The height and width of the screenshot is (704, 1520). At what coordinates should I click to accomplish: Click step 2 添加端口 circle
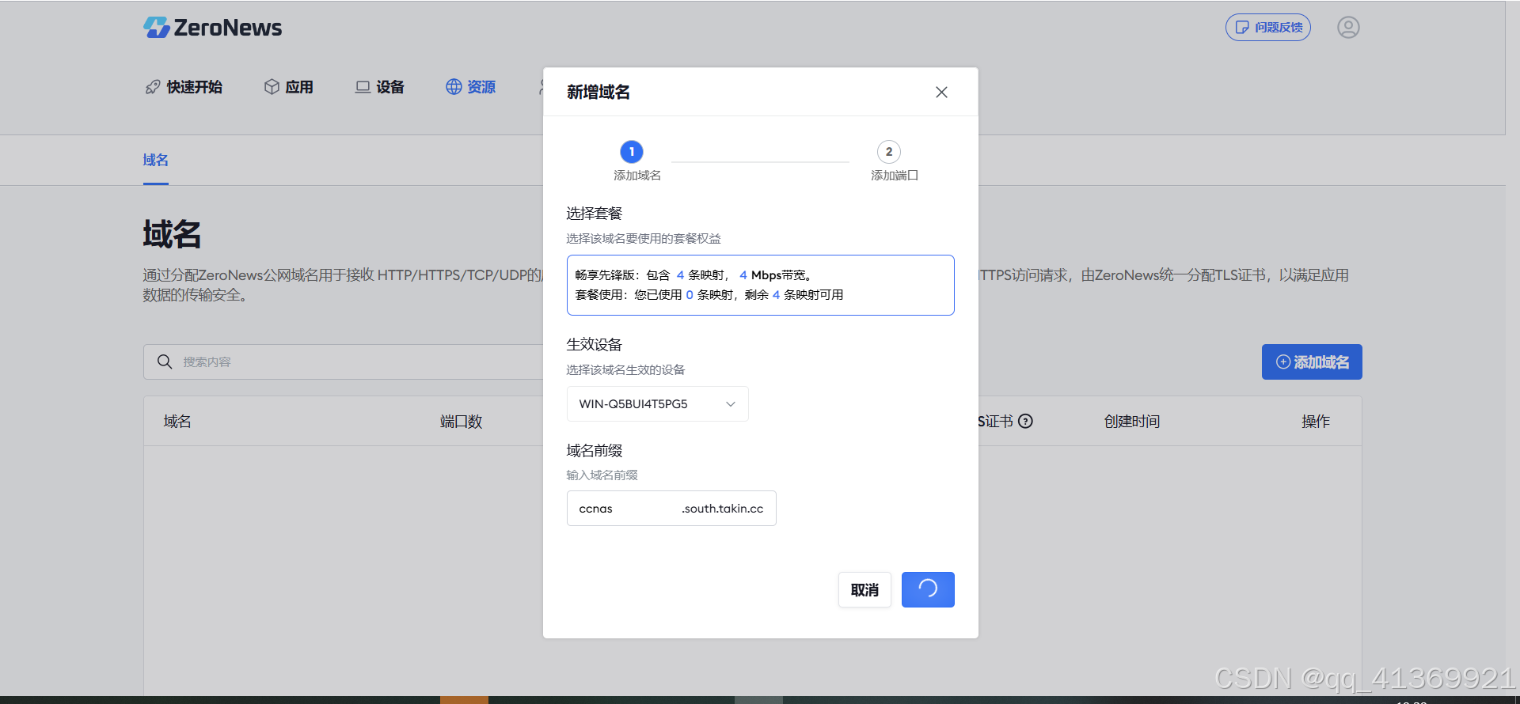[x=889, y=152]
